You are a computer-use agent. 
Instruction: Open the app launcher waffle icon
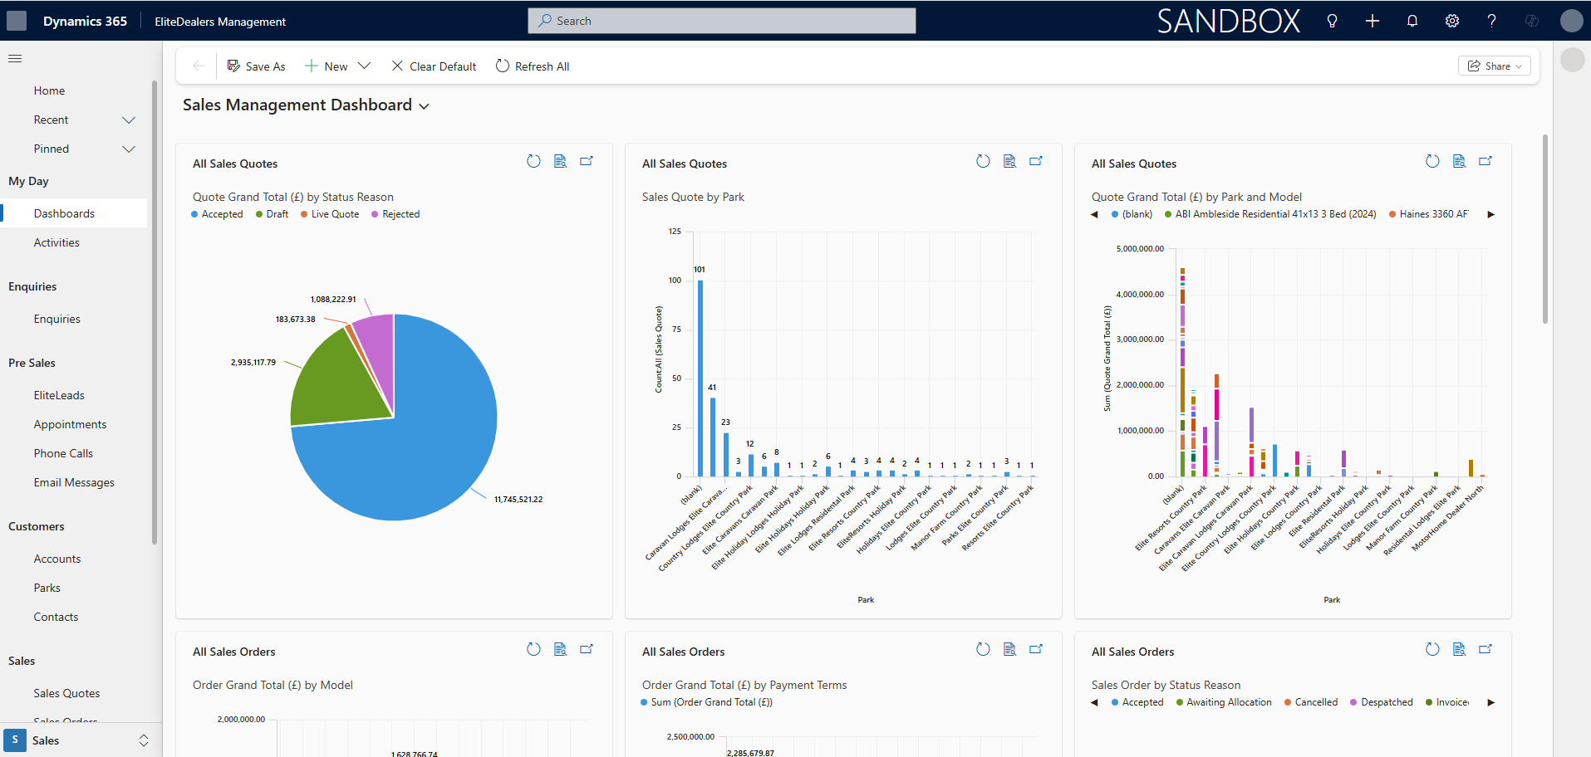coord(17,21)
